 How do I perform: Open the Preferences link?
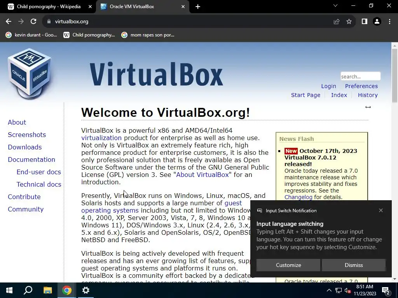(361, 86)
